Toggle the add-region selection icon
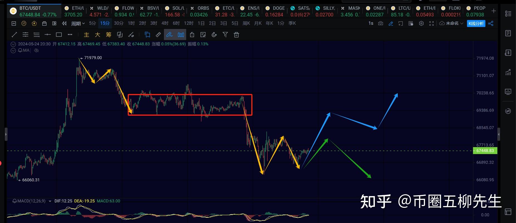The image size is (516, 223). tap(401, 23)
